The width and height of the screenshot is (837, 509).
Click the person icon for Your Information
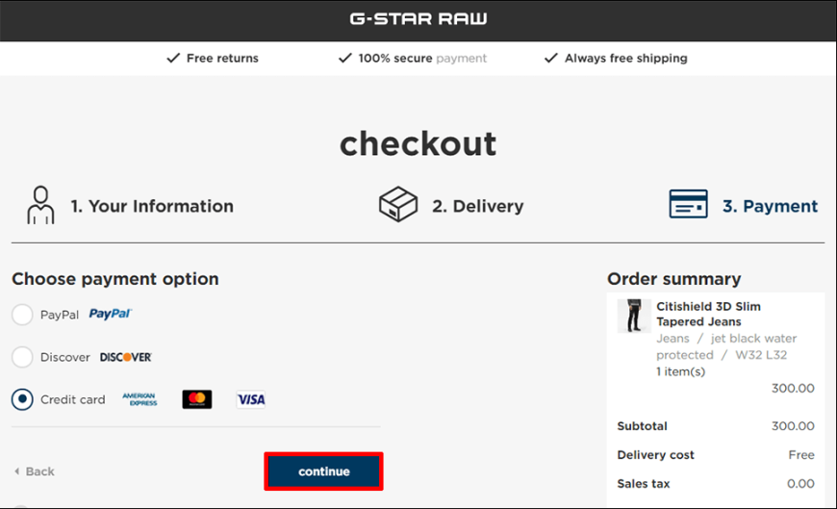[40, 205]
